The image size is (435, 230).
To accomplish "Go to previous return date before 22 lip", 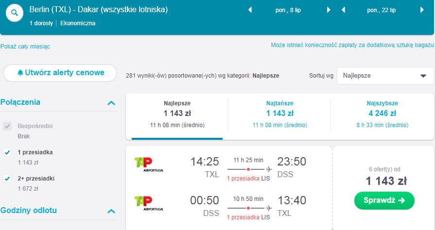I will 344,10.
